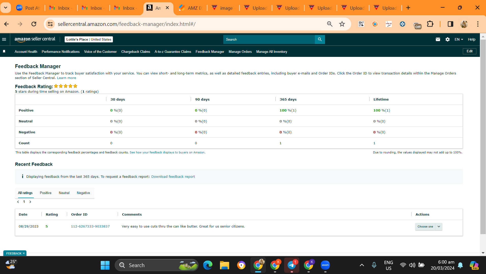Go back with the browser back arrow
Viewport: 486px width, 274px height.
coord(7,24)
